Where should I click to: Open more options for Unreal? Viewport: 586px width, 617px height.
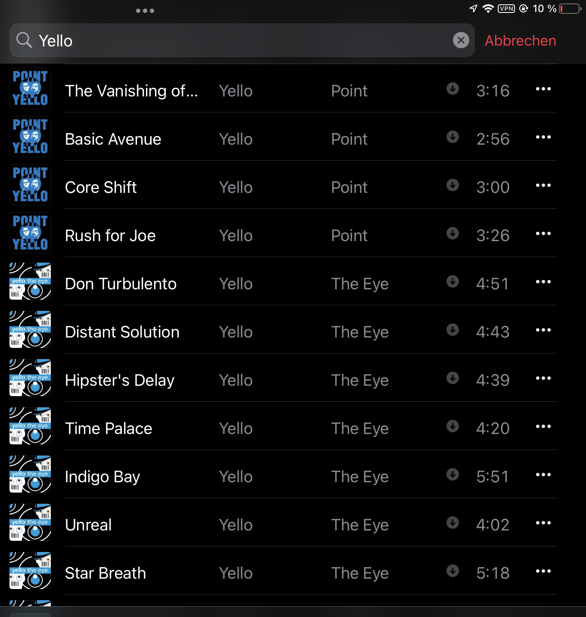(x=543, y=523)
